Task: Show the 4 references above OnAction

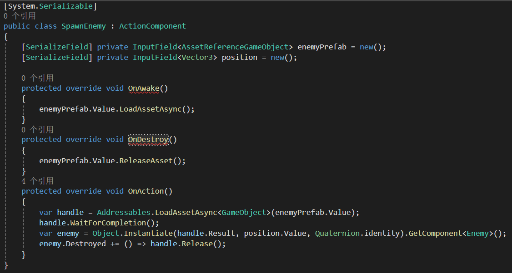Action: pyautogui.click(x=37, y=181)
